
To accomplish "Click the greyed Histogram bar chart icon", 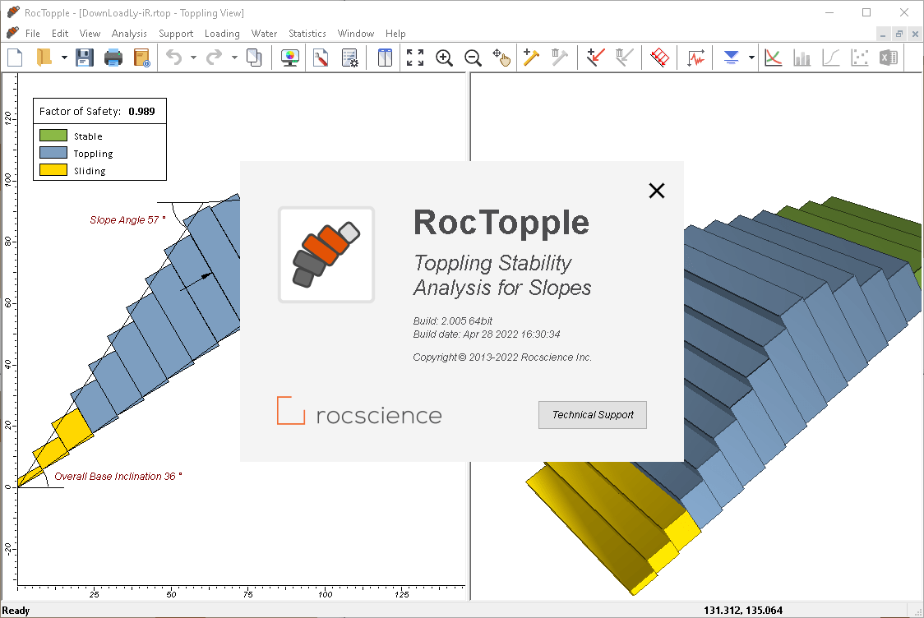I will (802, 58).
